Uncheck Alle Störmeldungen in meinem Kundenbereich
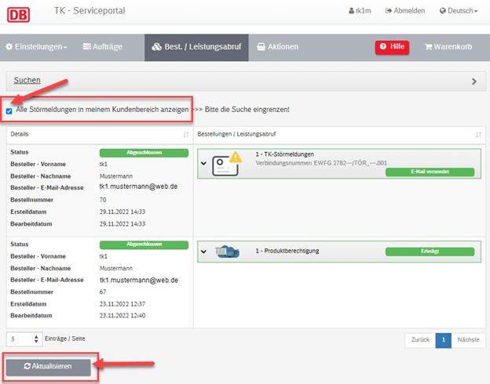This screenshot has width=490, height=384. [9, 110]
